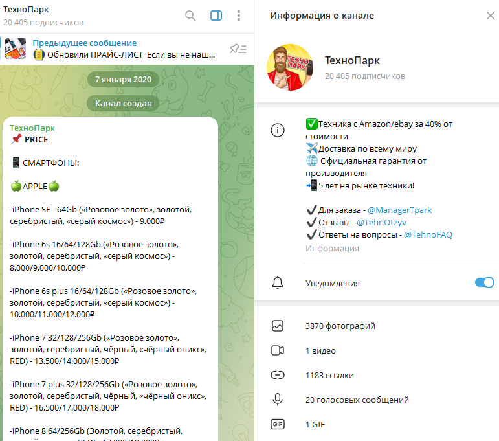The image size is (499, 441).
Task: Click the 7 января 2020 date badge
Action: click(123, 79)
